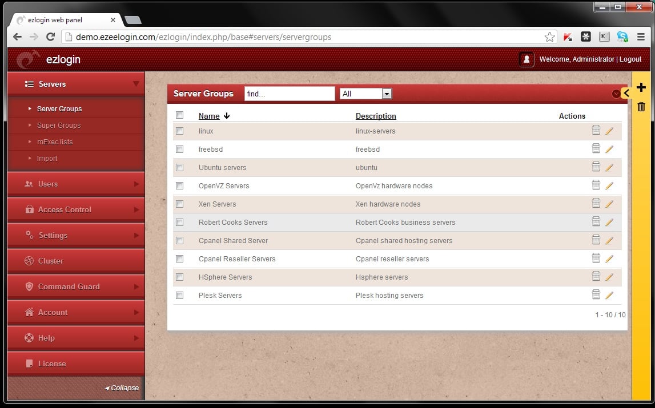
Task: Open Super Groups in the sidebar
Action: [59, 126]
